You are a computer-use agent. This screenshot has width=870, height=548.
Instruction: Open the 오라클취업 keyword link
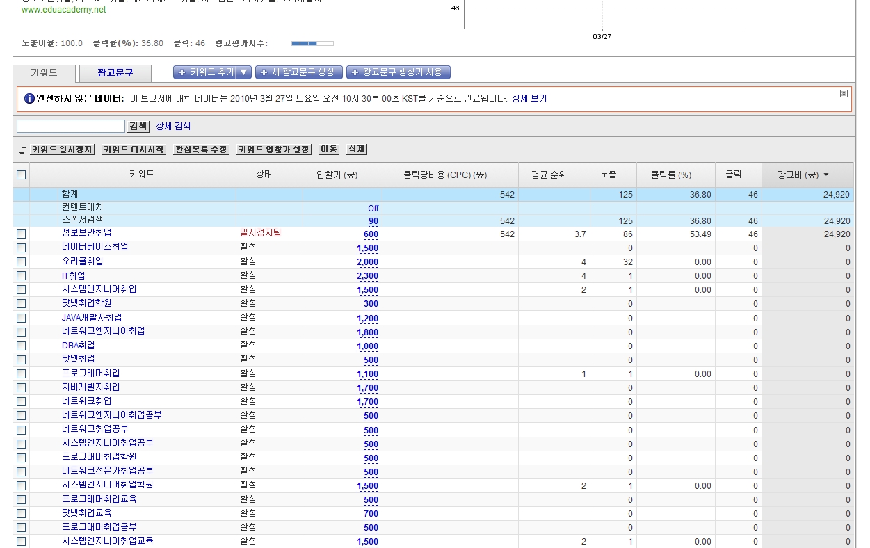[82, 261]
